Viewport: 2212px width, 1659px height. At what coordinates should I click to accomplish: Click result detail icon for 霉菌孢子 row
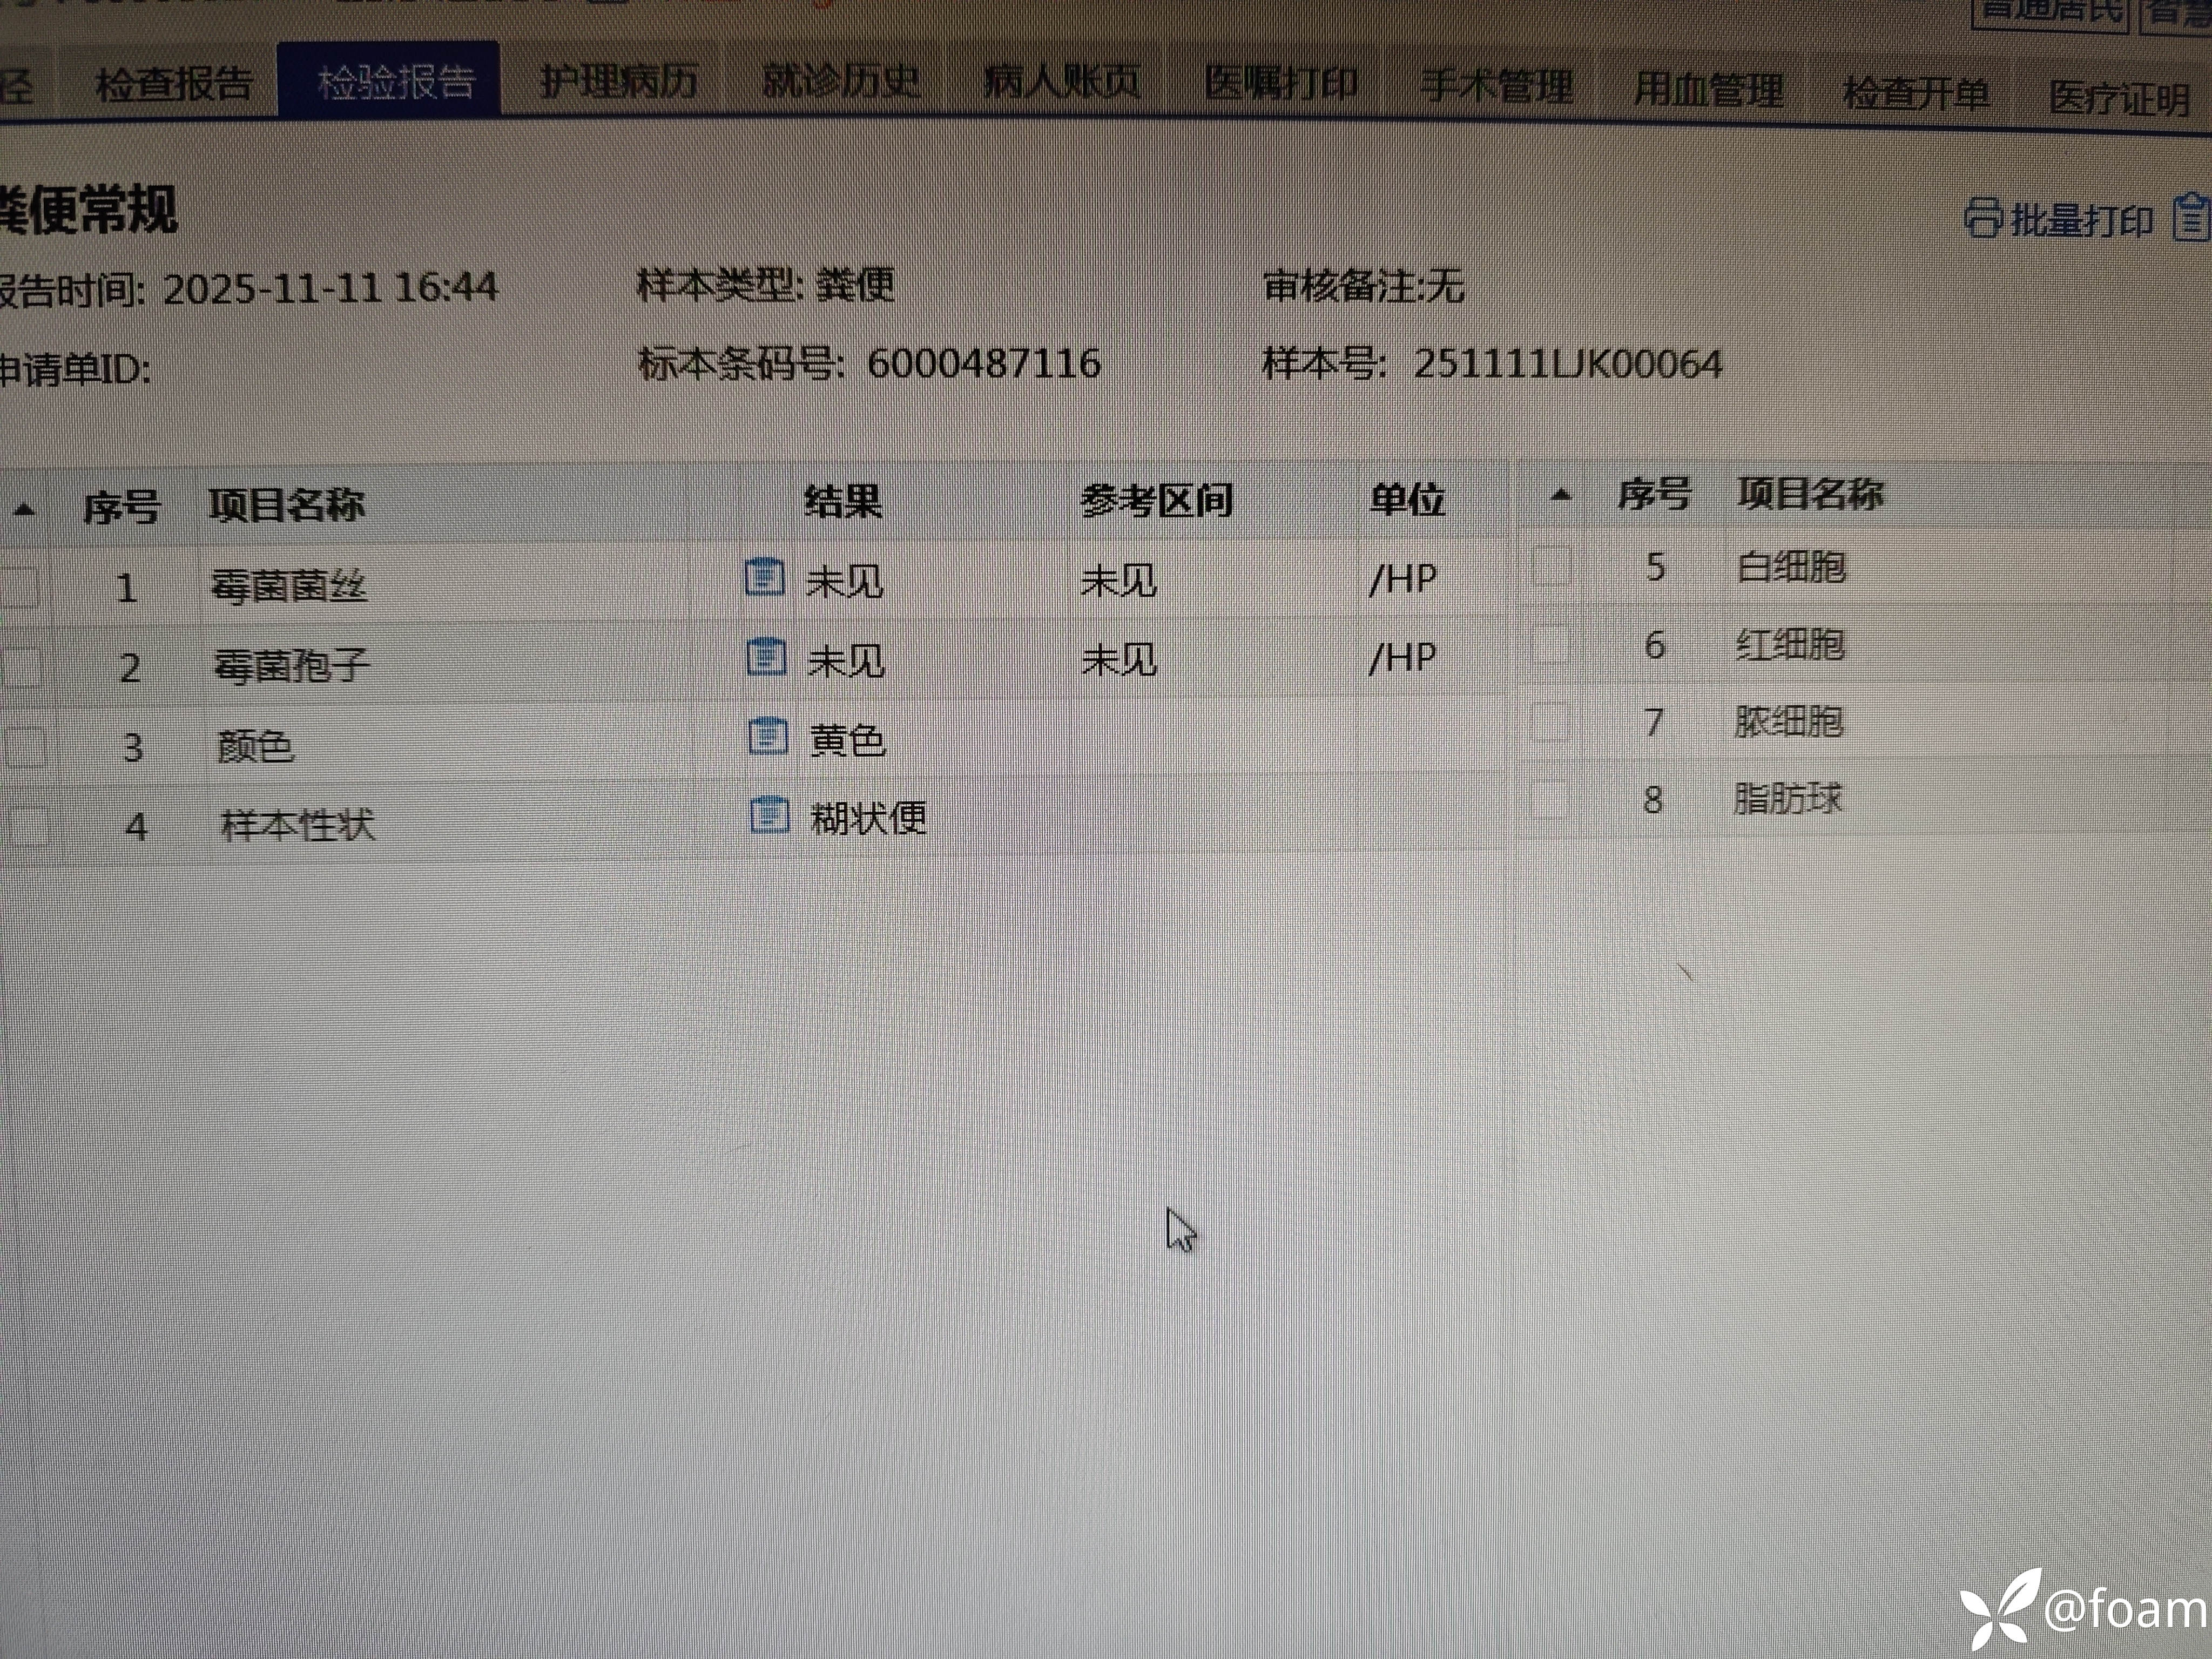click(767, 657)
